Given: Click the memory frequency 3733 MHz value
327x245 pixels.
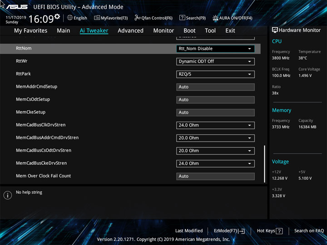Looking at the screenshot, I should pyautogui.click(x=281, y=127).
